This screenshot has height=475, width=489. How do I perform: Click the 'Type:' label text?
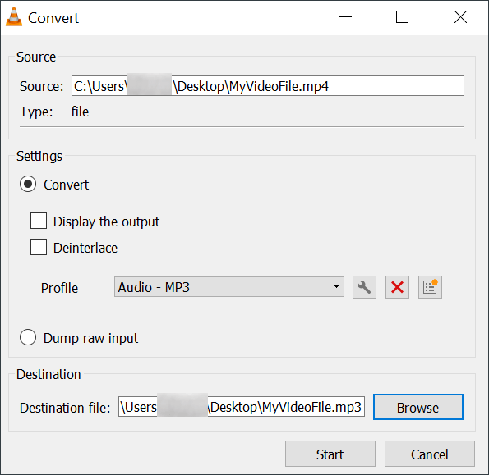[36, 112]
